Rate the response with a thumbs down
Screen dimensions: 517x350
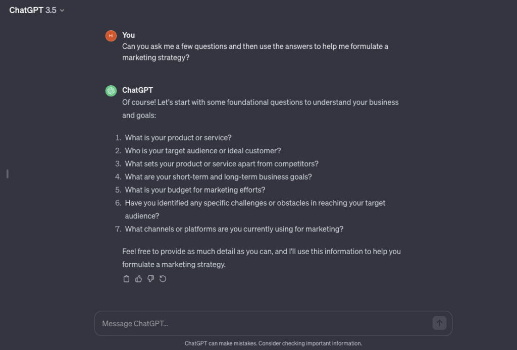tap(150, 278)
